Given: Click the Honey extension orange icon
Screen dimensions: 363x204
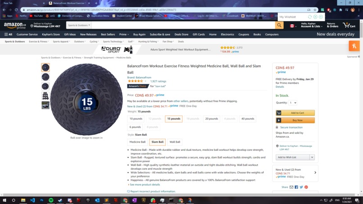Looking at the screenshot, I should tap(354, 46).
